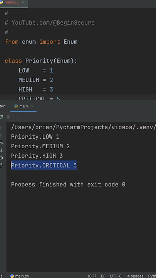Click the Run tool window label
Image resolution: width=156 pixels, height=278 pixels.
coord(2,106)
